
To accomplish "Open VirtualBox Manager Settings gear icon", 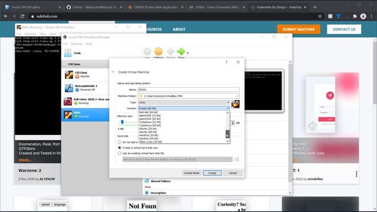I will click(158, 51).
